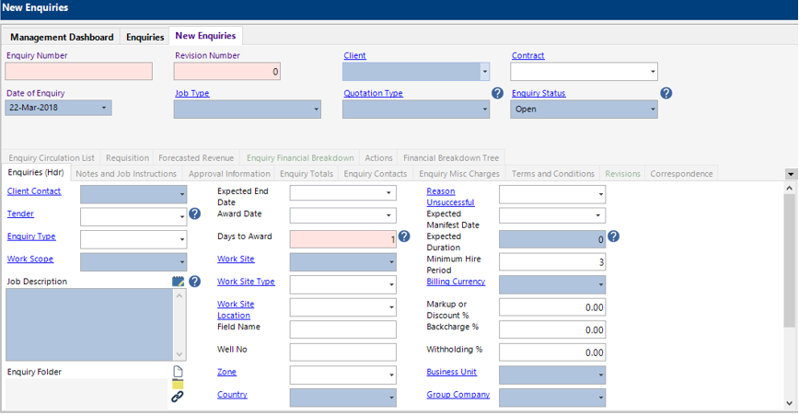The height and width of the screenshot is (415, 799).
Task: Click the help icon next to Quotation Type
Action: (x=498, y=93)
